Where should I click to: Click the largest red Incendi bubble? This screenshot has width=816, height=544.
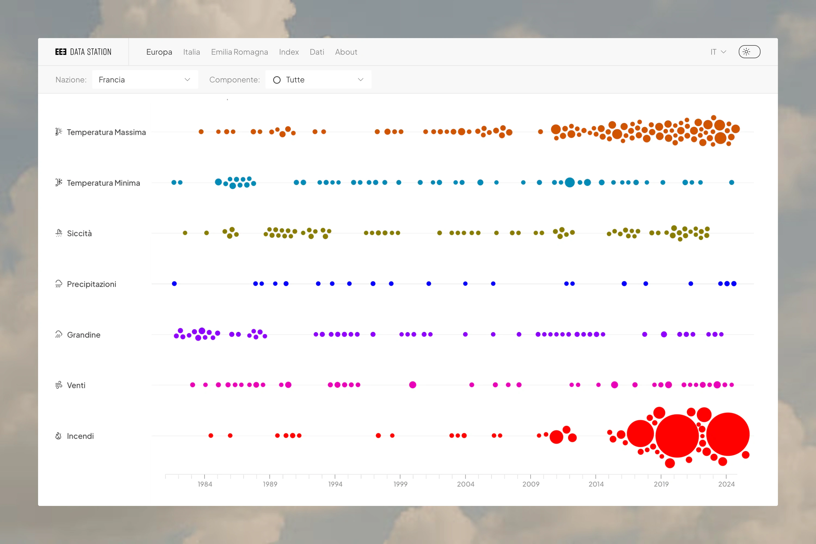pos(677,435)
